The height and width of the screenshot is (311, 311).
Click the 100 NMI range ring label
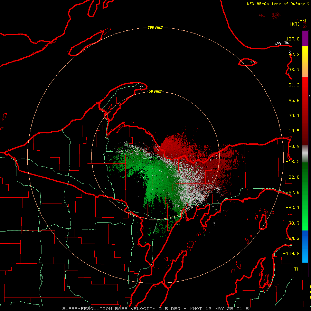click(155, 27)
